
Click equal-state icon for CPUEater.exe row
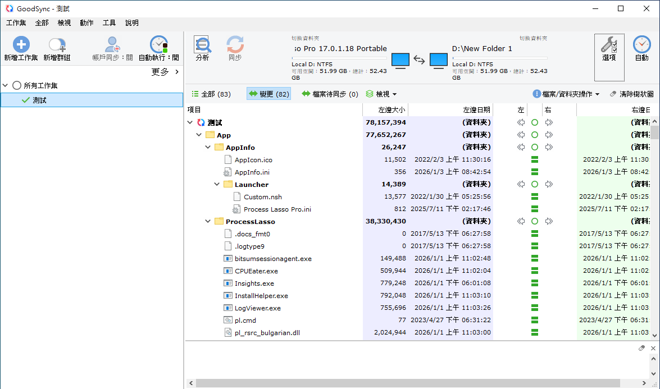click(535, 271)
